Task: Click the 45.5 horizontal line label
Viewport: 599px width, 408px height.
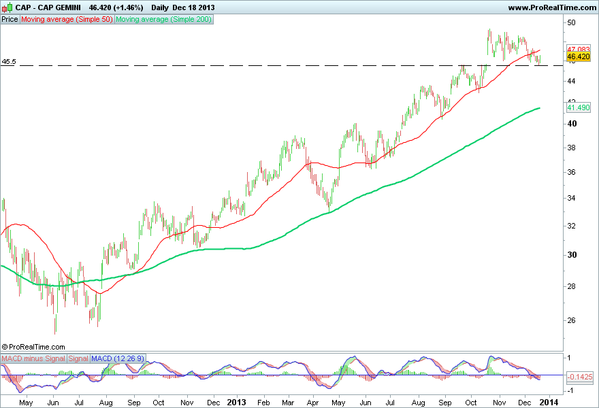Action: pyautogui.click(x=9, y=61)
